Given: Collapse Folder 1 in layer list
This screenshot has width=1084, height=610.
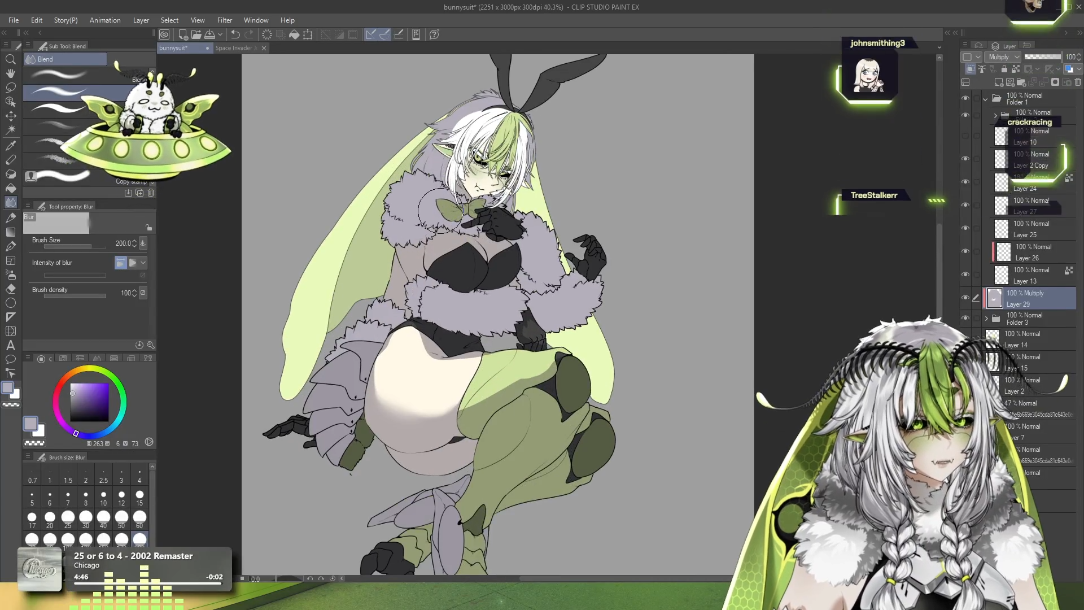Looking at the screenshot, I should [985, 99].
